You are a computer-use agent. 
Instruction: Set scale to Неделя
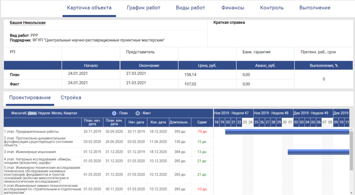[44, 113]
